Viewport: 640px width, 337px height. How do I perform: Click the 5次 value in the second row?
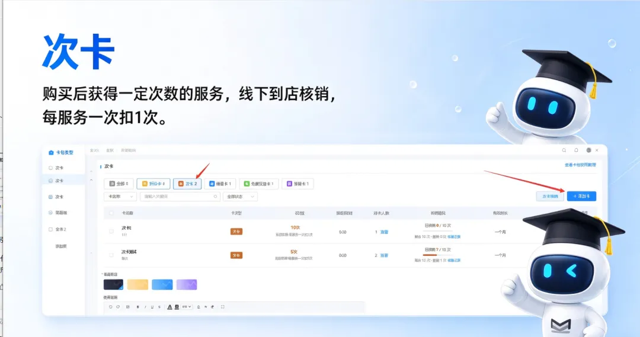(294, 252)
